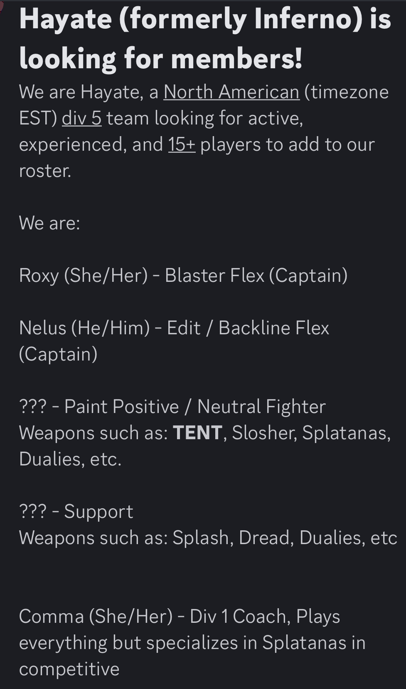Viewport: 406px width, 689px height.
Task: Click the name "Roxy (She/Her)"
Action: coord(83,276)
